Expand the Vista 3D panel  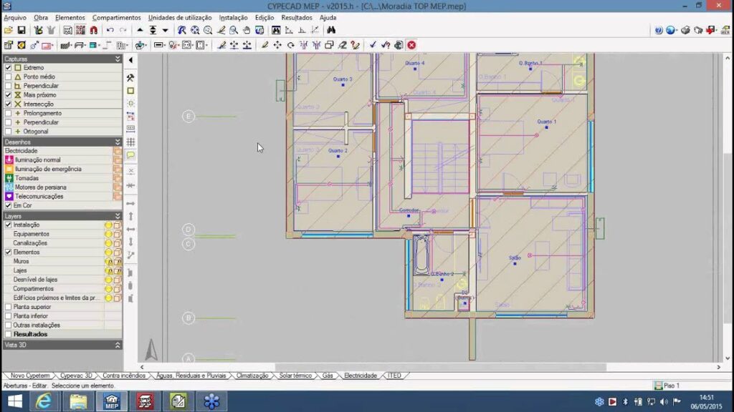[x=118, y=345]
